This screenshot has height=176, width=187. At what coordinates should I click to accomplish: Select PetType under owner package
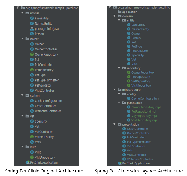(x=40, y=75)
